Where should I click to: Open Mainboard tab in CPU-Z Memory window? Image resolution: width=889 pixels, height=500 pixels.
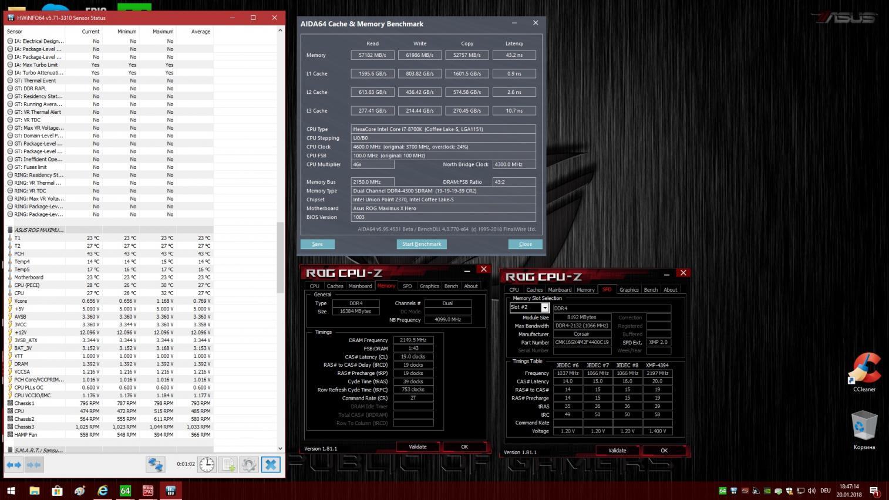click(x=360, y=286)
